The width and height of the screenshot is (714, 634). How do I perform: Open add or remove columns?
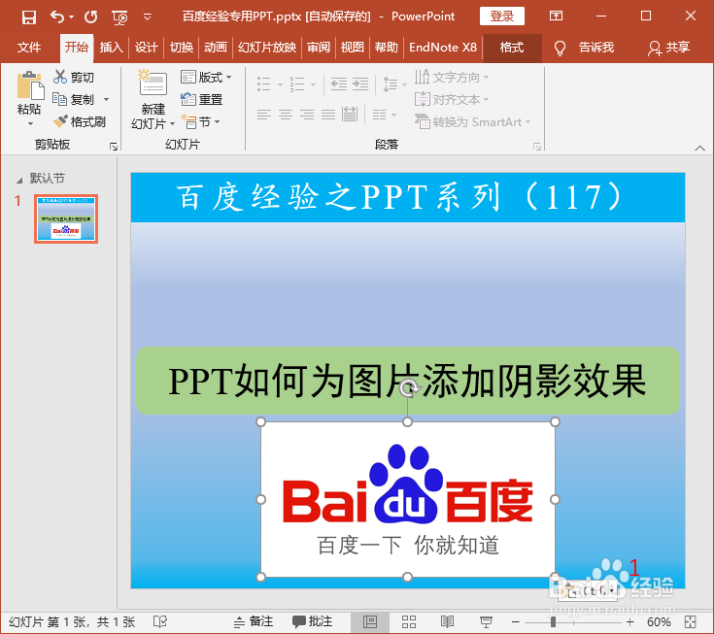(x=384, y=114)
